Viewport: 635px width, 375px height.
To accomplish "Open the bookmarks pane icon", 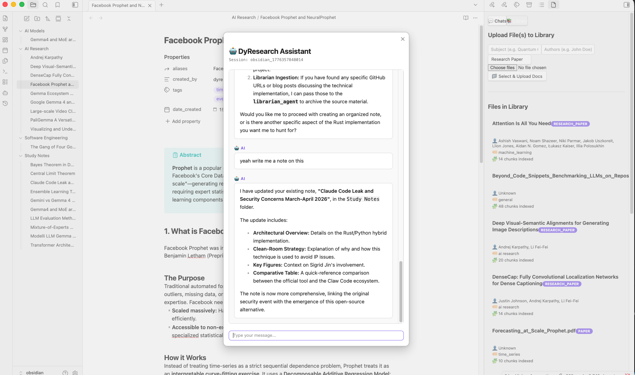I will tap(58, 5).
